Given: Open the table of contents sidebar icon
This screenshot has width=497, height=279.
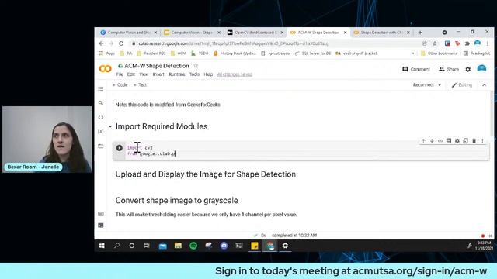Looking at the screenshot, I should coord(101,89).
